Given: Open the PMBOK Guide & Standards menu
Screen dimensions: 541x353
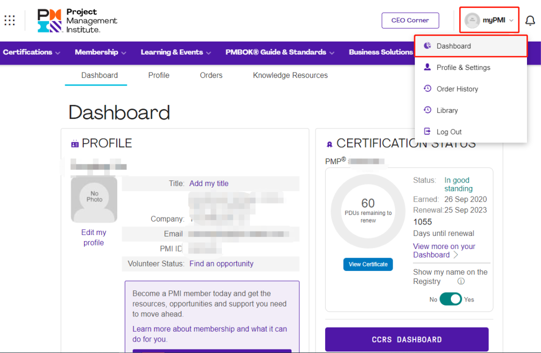Looking at the screenshot, I should [x=280, y=52].
